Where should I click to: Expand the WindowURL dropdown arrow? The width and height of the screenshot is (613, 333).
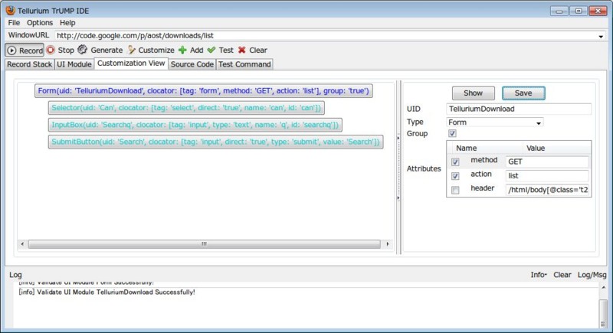tap(601, 36)
